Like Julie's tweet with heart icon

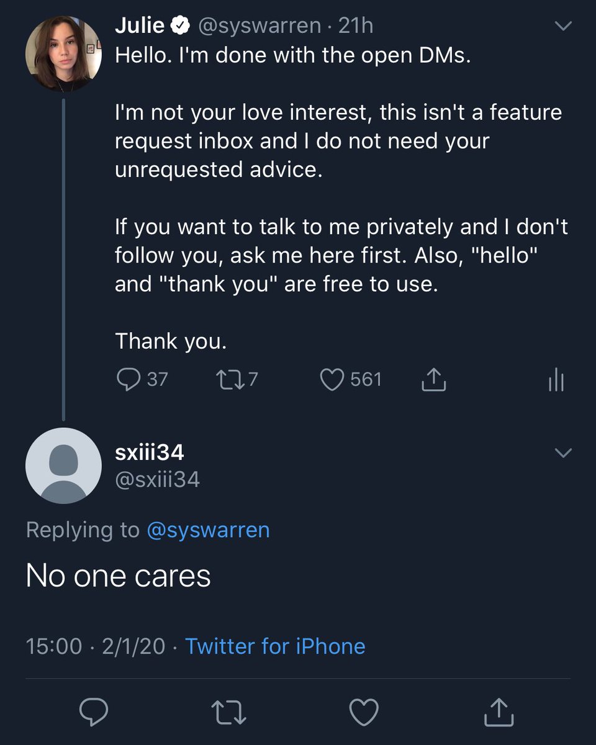click(332, 379)
